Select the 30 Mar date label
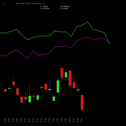126x126 pixels. (x=21, y=120)
